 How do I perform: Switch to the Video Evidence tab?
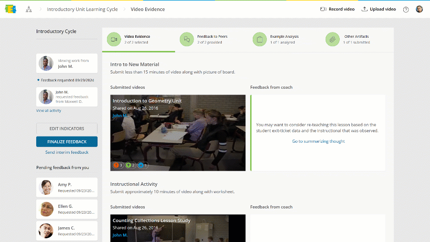138,39
